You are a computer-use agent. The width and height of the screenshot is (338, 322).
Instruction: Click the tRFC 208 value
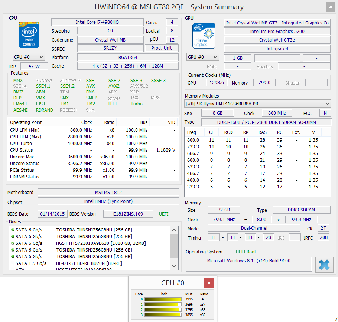(324, 237)
